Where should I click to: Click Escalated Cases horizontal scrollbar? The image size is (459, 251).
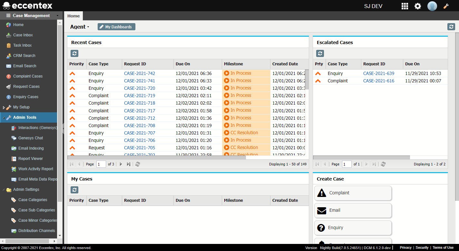coord(361,157)
